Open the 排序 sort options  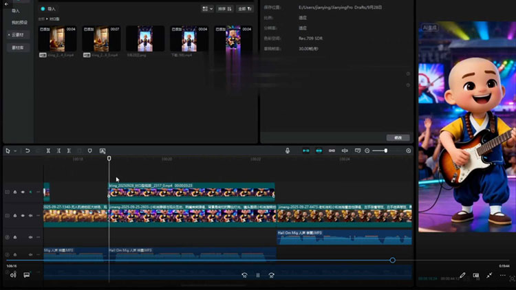(x=224, y=9)
